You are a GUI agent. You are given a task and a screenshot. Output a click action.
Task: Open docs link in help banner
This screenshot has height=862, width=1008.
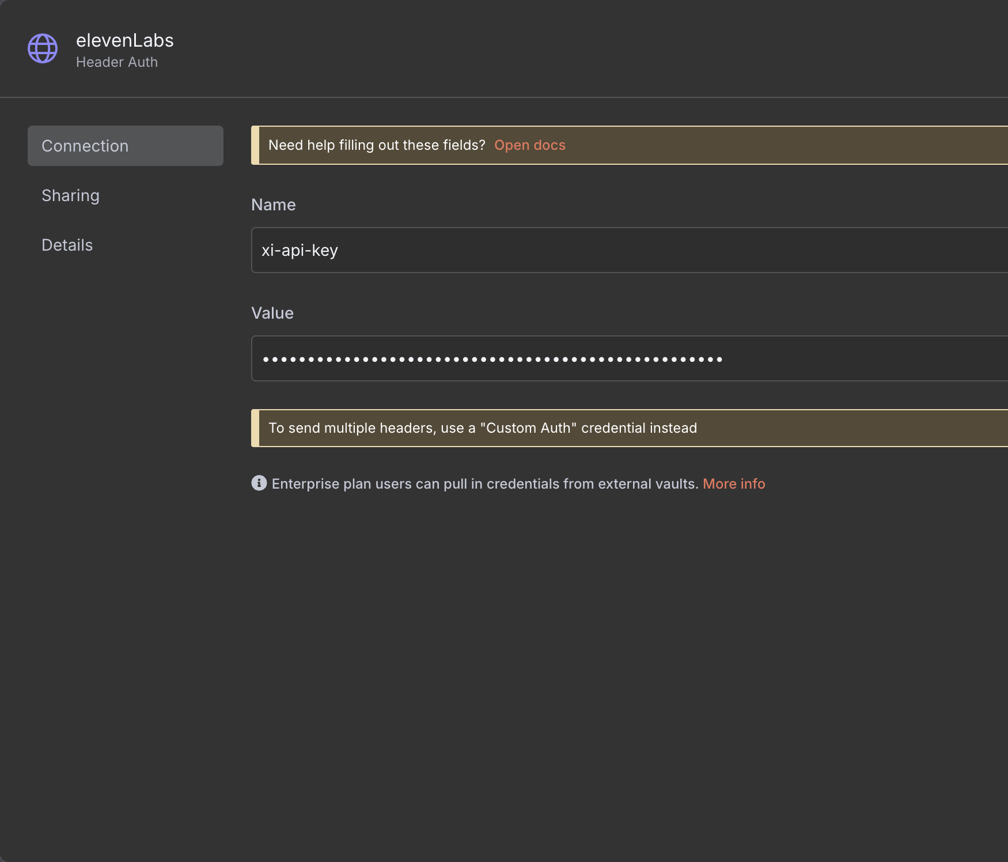tap(530, 145)
